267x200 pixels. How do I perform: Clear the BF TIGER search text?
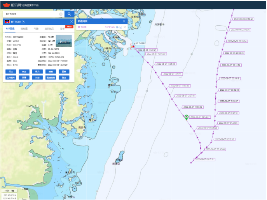(x=61, y=14)
